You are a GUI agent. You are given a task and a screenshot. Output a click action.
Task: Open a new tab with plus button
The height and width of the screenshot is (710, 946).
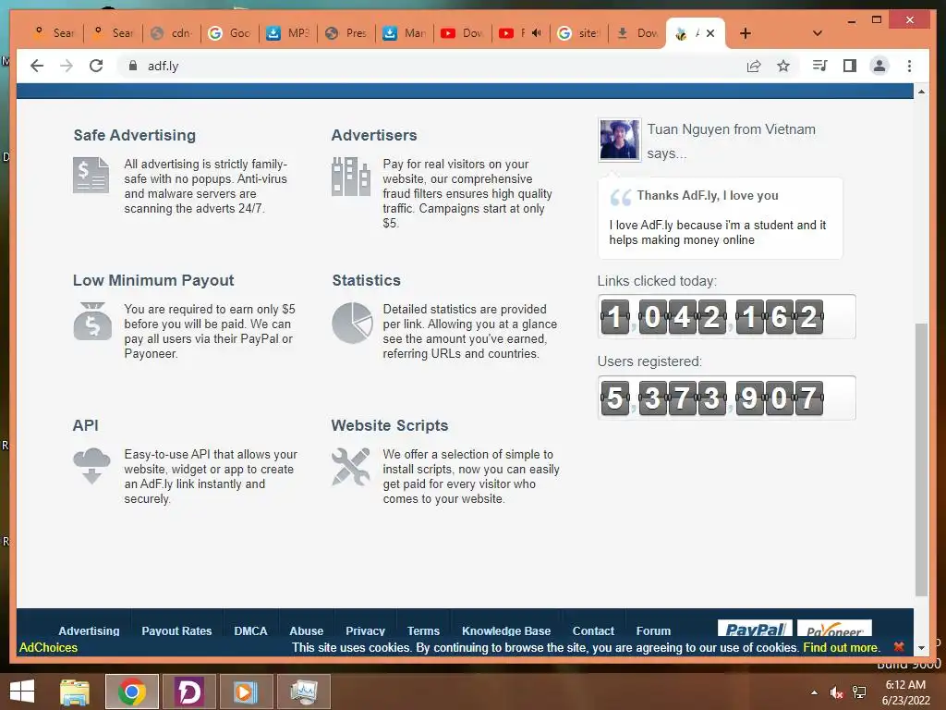click(746, 33)
